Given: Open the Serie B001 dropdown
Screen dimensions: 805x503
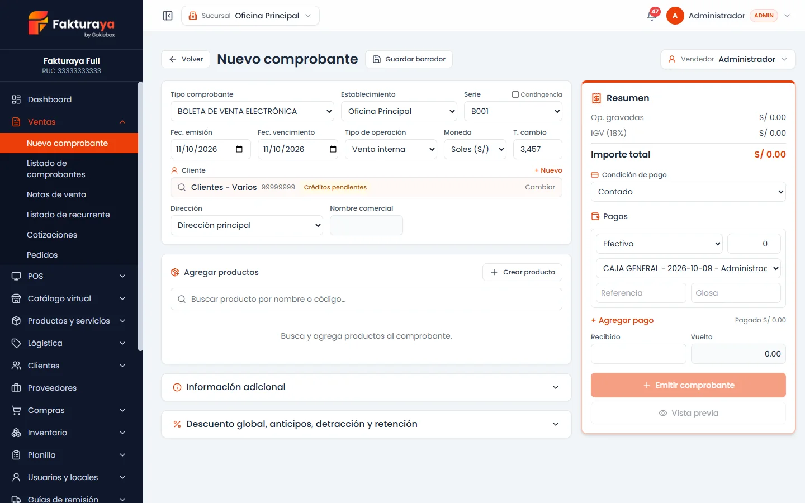Looking at the screenshot, I should 513,111.
